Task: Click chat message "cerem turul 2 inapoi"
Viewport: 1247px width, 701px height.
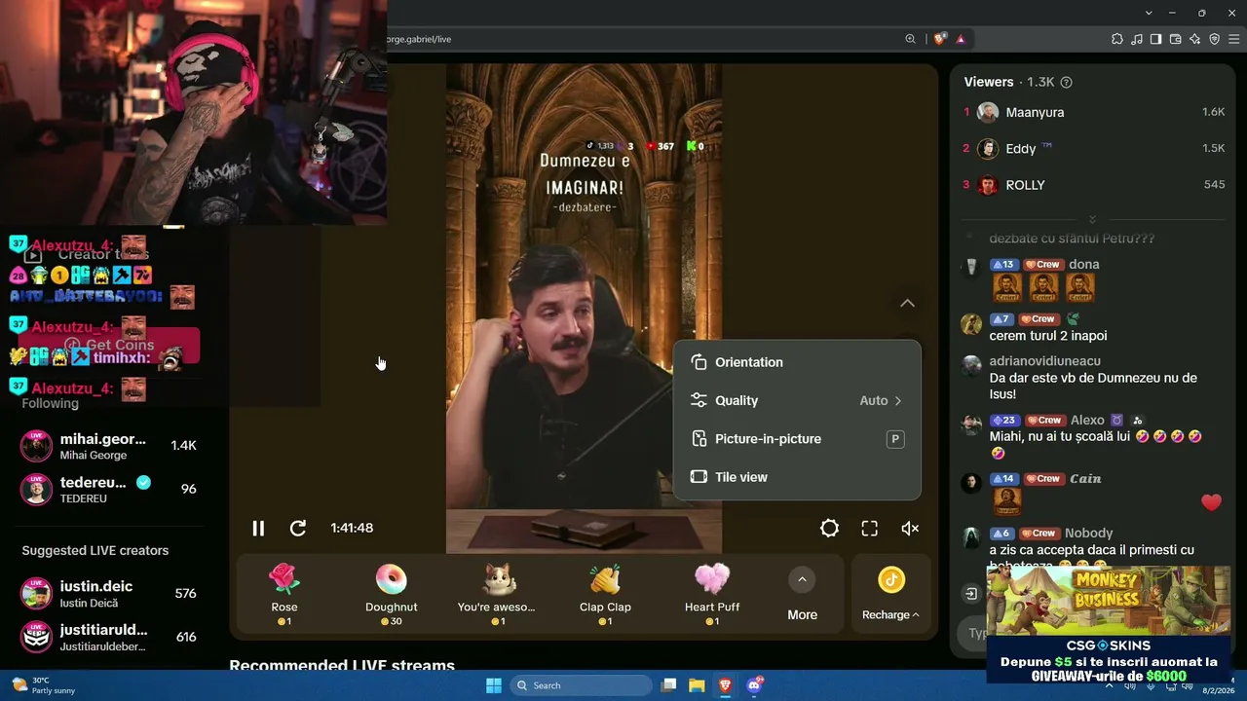Action: [1048, 336]
